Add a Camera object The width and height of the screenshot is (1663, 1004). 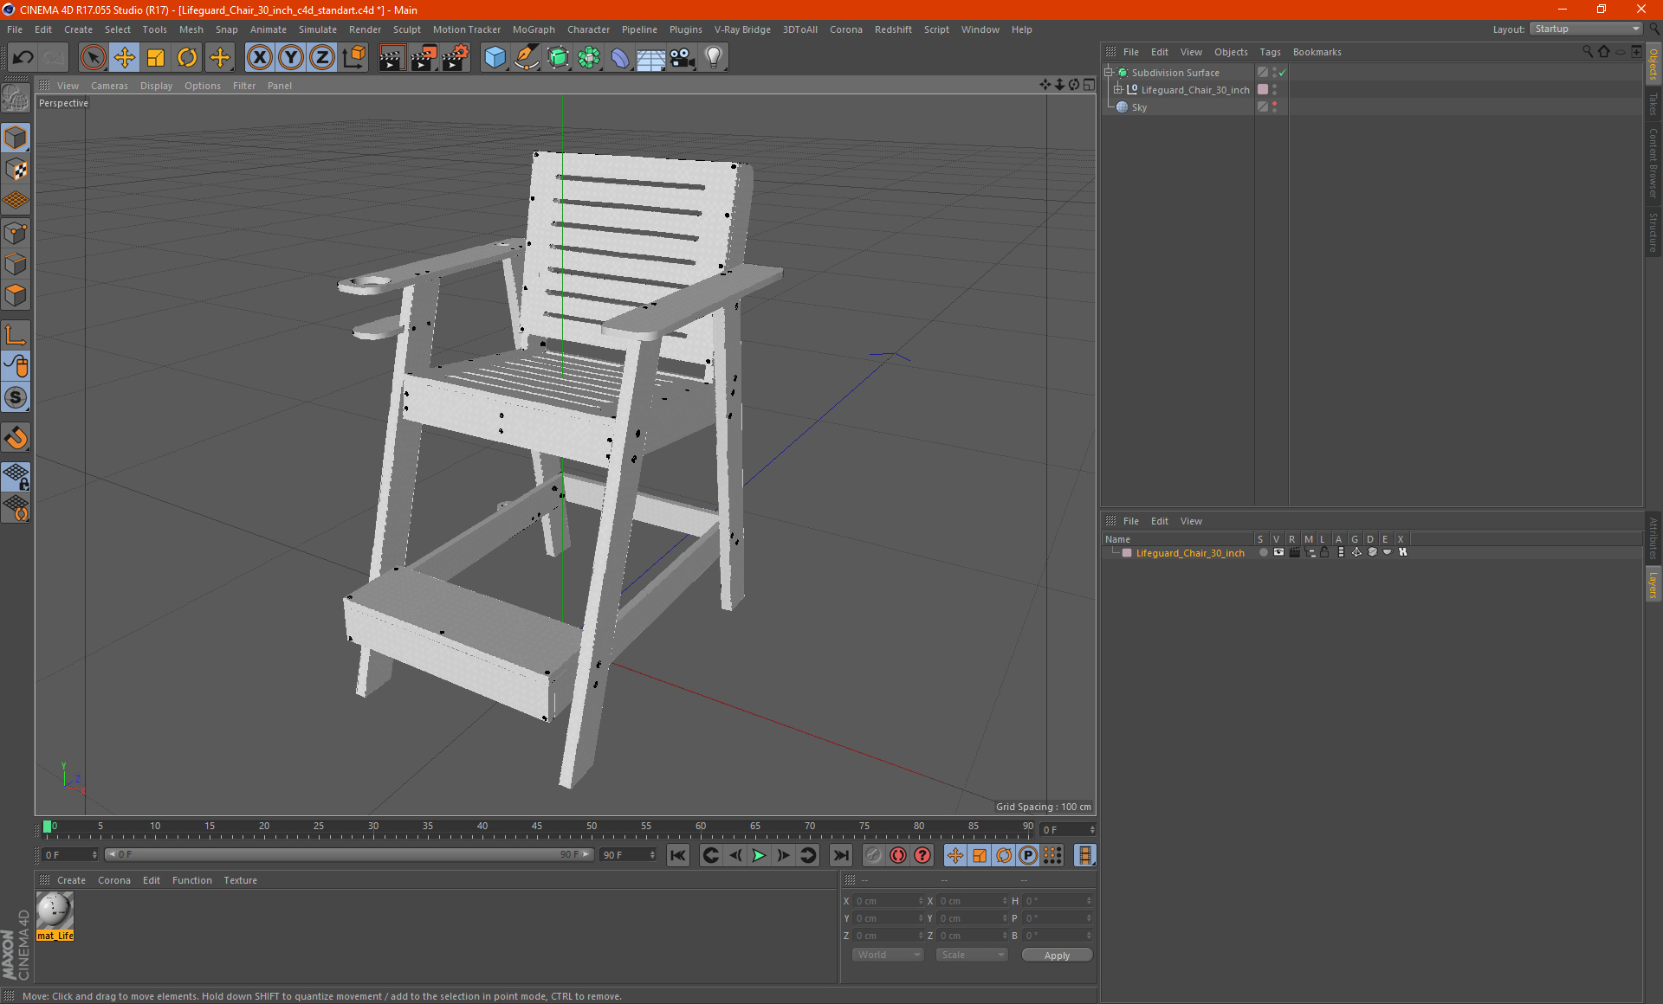(x=683, y=58)
